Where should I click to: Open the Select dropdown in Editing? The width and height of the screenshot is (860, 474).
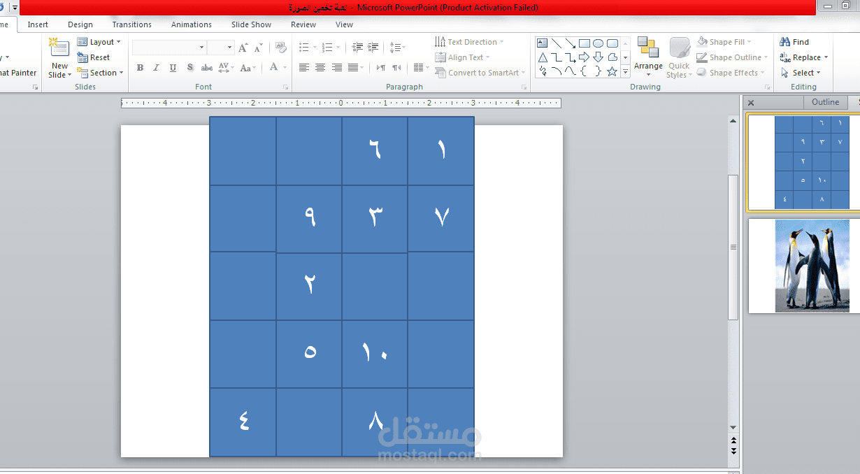pyautogui.click(x=801, y=73)
